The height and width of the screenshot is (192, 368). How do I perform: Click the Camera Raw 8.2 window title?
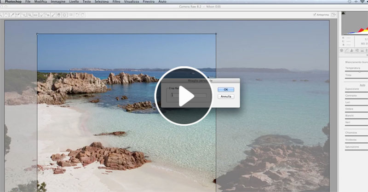click(200, 6)
